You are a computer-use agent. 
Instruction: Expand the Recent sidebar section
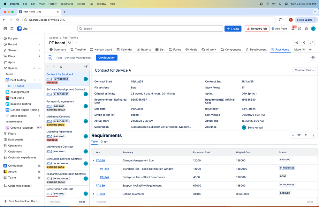click(x=39, y=44)
